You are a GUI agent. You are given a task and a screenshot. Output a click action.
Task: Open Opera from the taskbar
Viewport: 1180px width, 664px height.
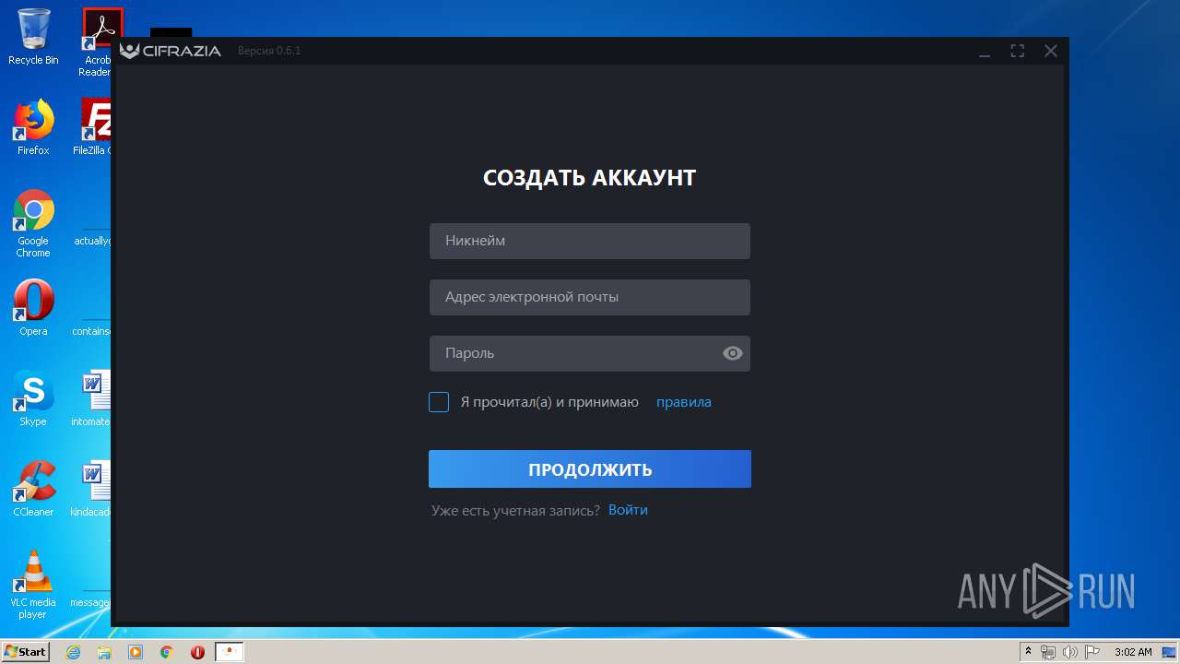[197, 652]
